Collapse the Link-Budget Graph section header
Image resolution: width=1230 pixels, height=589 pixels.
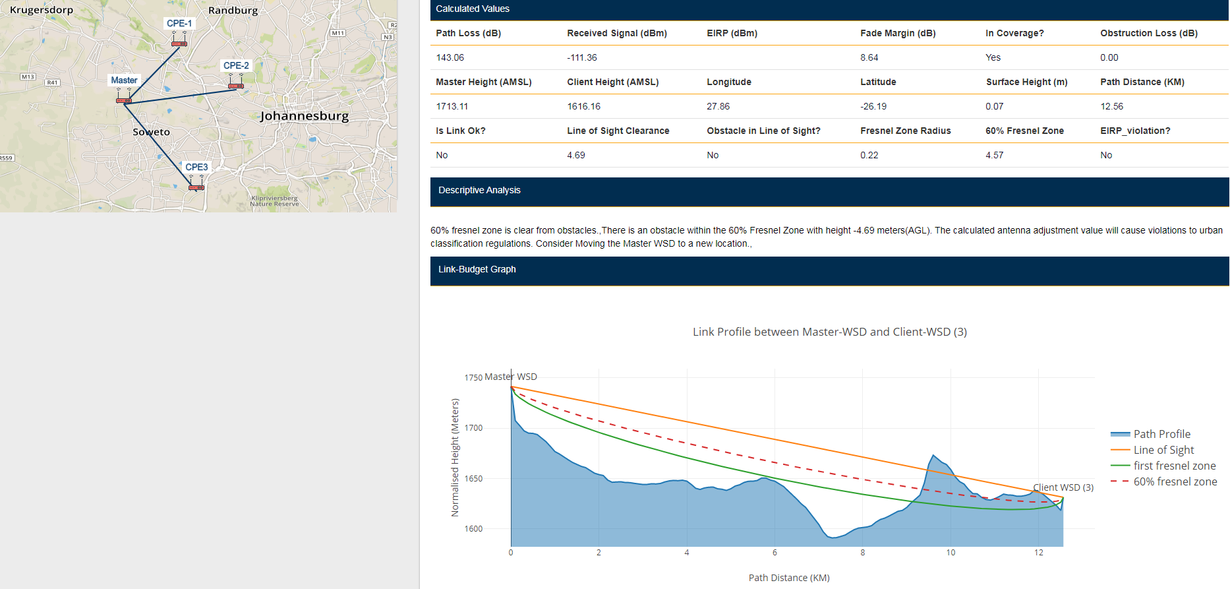[x=477, y=270]
